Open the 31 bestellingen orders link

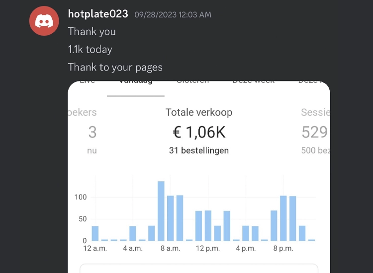pos(198,150)
